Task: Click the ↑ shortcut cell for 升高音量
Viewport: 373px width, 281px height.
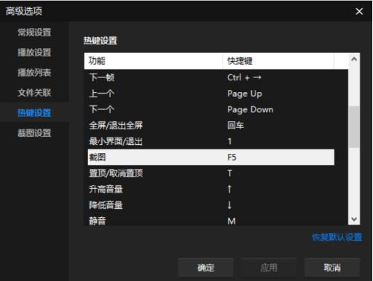Action: point(229,190)
